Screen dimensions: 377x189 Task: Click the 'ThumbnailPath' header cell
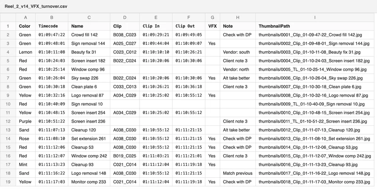tap(315, 26)
